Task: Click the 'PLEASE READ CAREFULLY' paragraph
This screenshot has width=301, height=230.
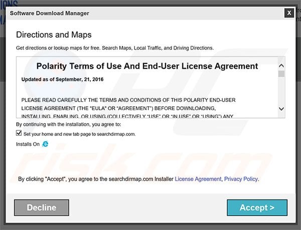Action: [128, 108]
